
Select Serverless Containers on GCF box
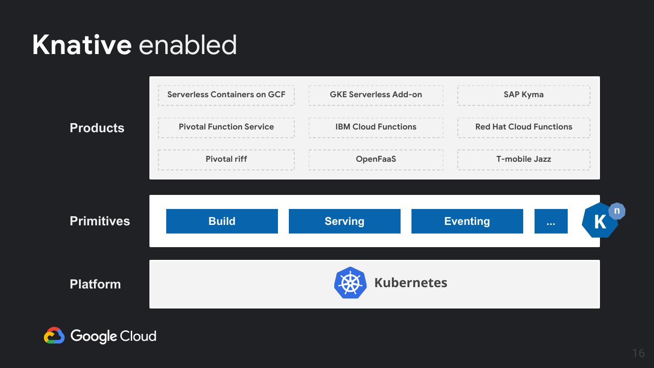point(226,95)
